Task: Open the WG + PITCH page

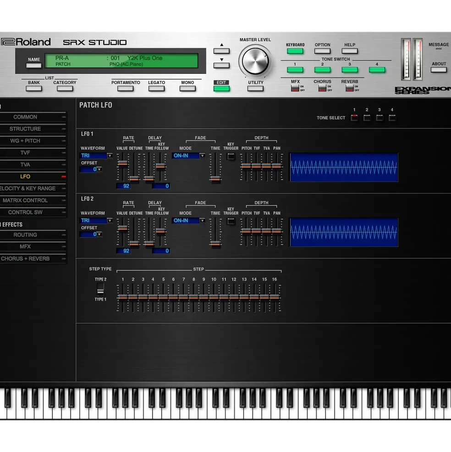Action: [33, 141]
